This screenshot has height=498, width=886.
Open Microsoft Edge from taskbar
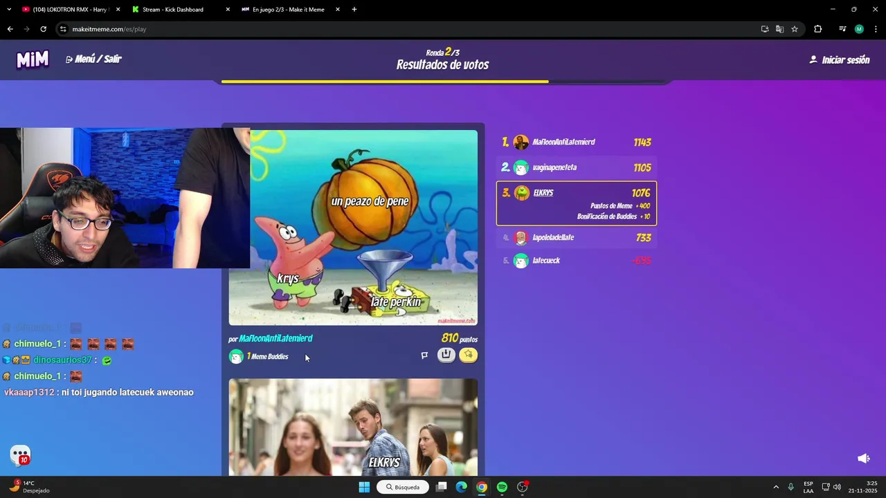point(461,487)
